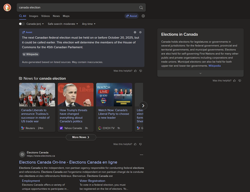Open Elections Canada On-line result title
The height and width of the screenshot is (192, 250).
coord(68,162)
